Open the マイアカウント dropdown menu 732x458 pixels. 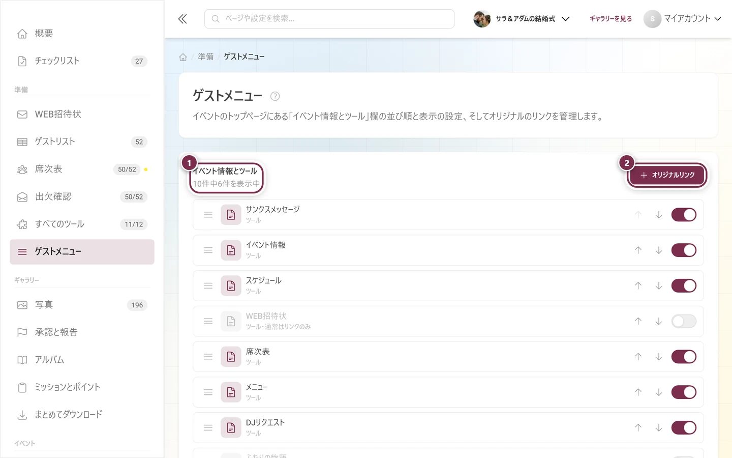pos(682,19)
